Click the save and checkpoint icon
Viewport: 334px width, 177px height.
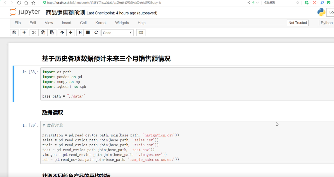(14, 32)
